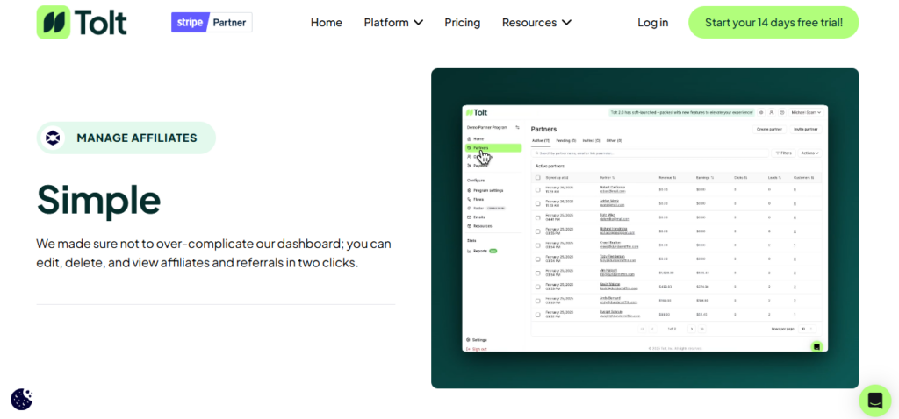Click the Tolt logo inside the dashboard

click(477, 113)
